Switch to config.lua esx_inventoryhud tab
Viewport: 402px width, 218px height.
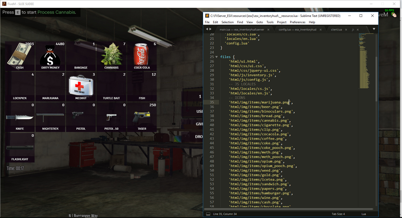tap(297, 30)
